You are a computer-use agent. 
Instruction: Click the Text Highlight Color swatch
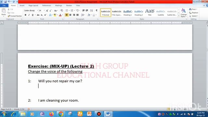point(55,15)
